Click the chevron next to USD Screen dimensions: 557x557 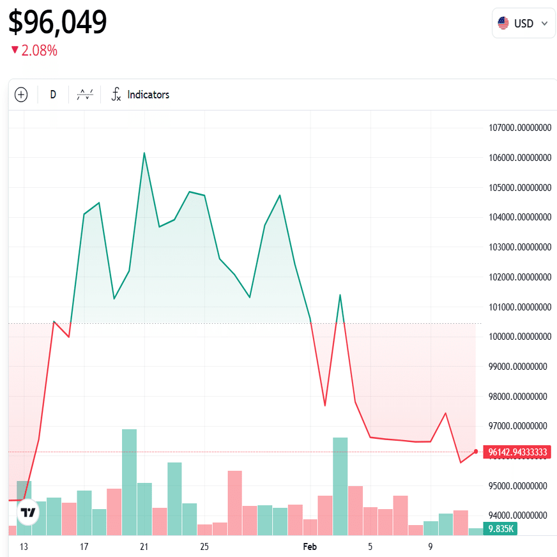544,23
